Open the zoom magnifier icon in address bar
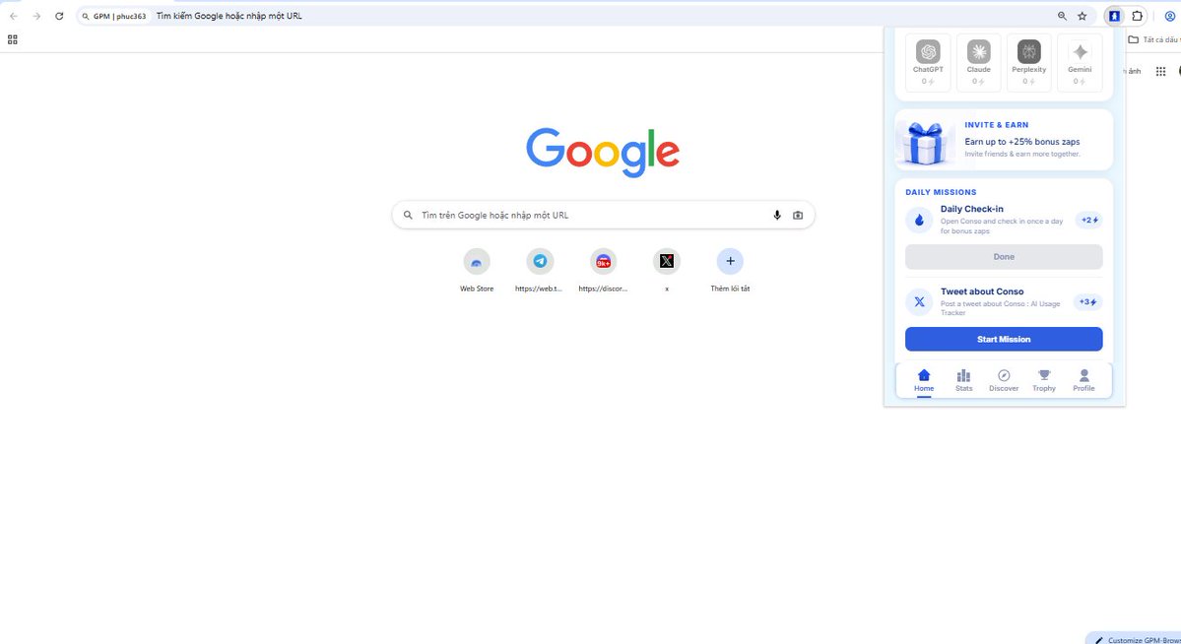 coord(1062,16)
